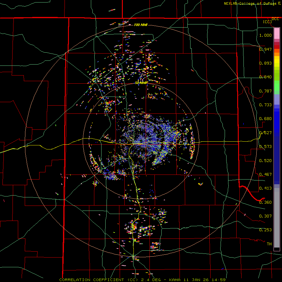Click the 0.733 legend value
Image resolution: width=282 pixels, height=282 pixels.
click(x=265, y=105)
